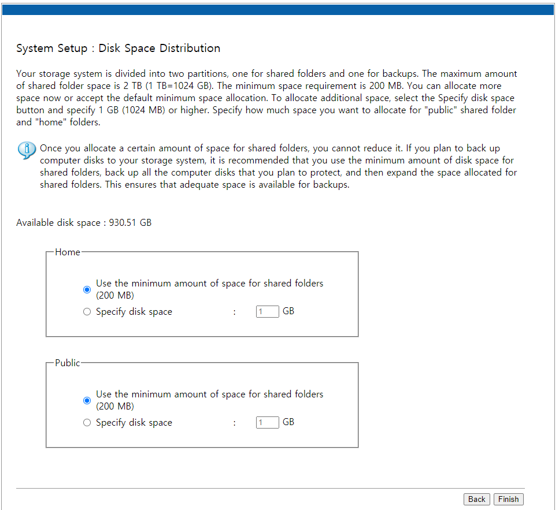Image resolution: width=559 pixels, height=510 pixels.
Task: Click the Public disk space GB field
Action: click(x=268, y=422)
